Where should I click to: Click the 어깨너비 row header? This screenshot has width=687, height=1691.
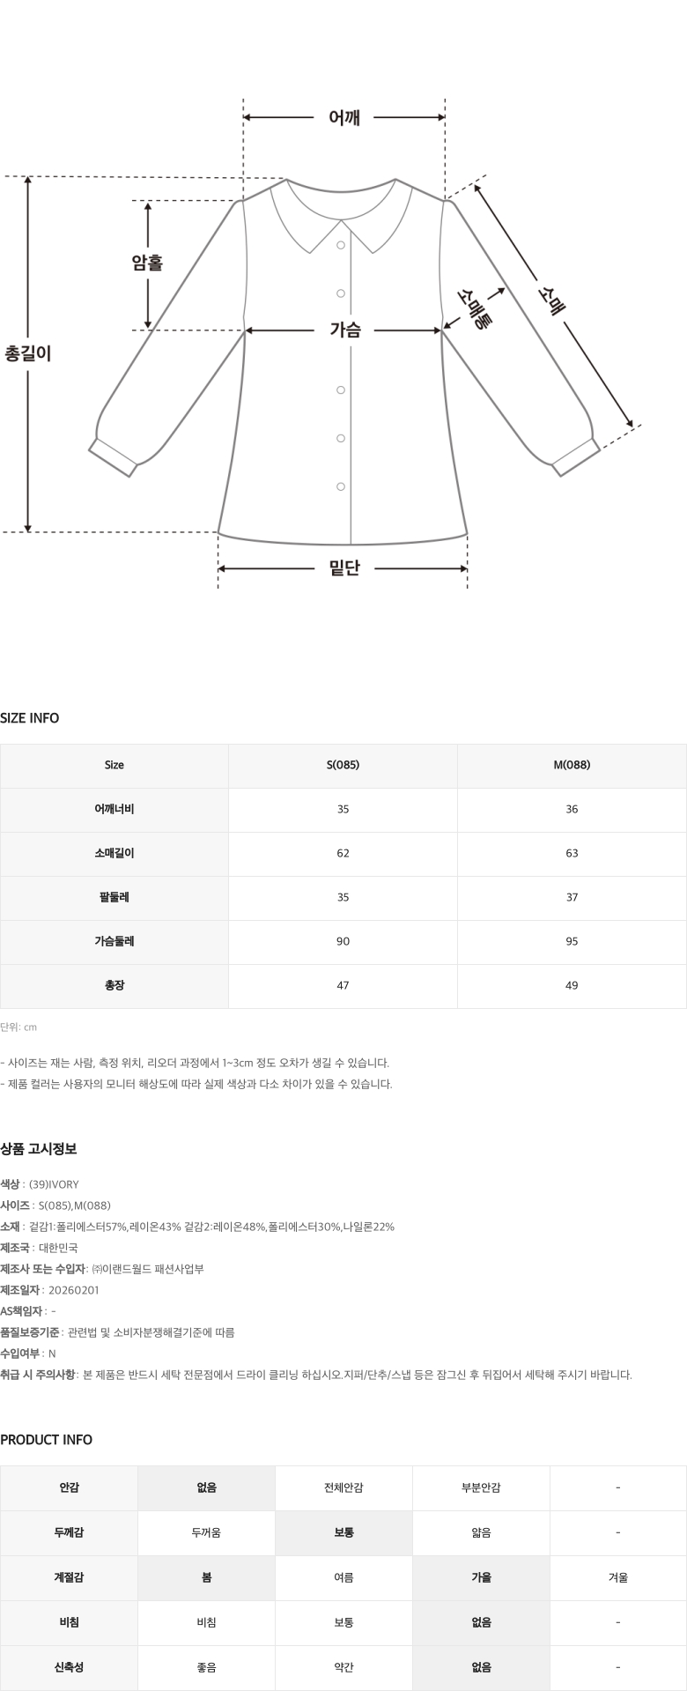click(x=114, y=809)
